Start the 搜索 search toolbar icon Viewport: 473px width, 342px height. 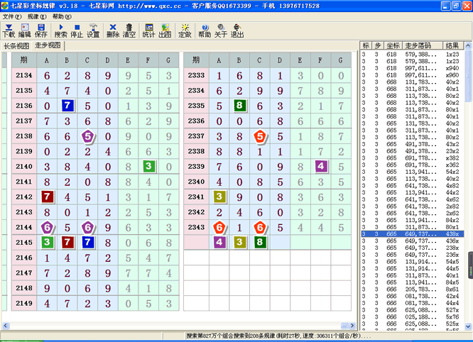click(x=60, y=31)
